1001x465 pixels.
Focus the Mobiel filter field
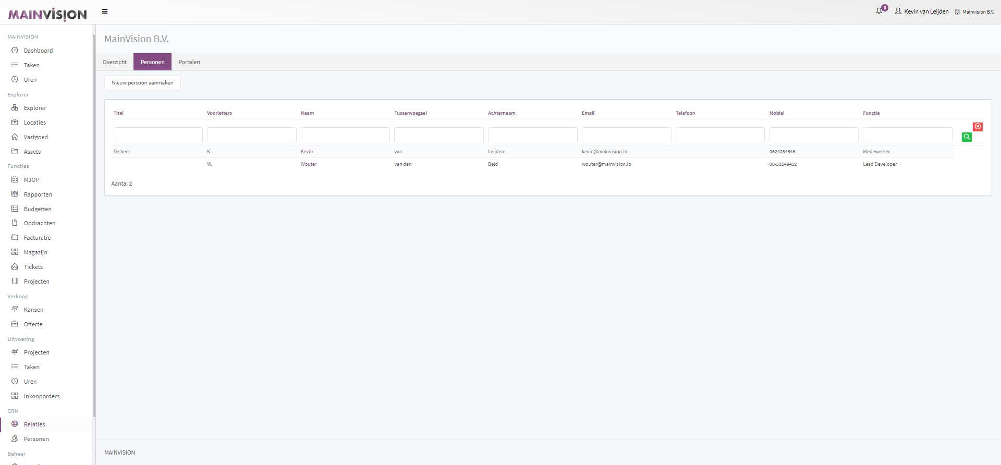point(814,135)
